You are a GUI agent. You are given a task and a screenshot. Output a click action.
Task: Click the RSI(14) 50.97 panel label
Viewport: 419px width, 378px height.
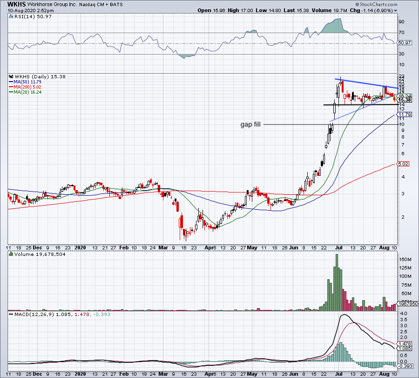pyautogui.click(x=33, y=17)
